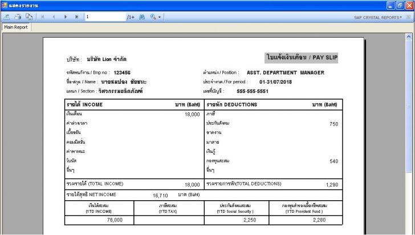The height and width of the screenshot is (235, 415).
Task: Click company name Lion text
Action: (107, 59)
